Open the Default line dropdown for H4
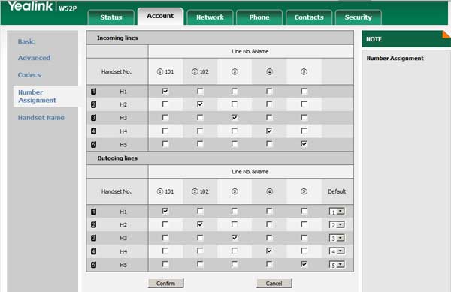 337,251
